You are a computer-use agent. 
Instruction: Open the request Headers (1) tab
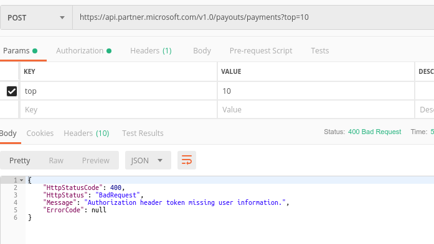click(151, 51)
